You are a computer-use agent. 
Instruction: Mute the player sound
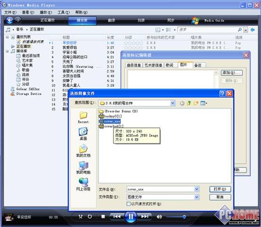(159, 217)
